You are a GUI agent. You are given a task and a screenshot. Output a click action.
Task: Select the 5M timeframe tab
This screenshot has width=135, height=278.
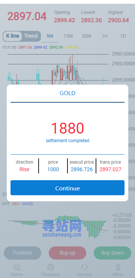click(50, 36)
